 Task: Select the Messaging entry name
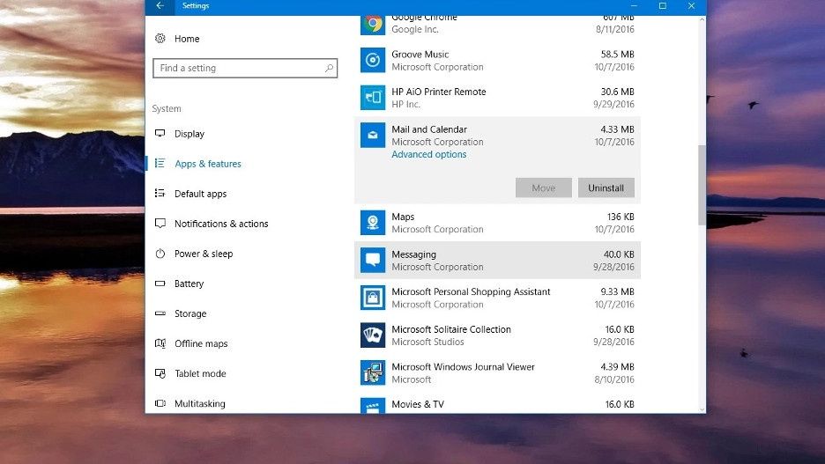413,254
